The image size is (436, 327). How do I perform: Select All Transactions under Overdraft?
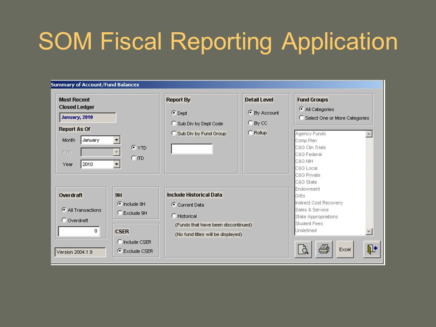tap(64, 210)
